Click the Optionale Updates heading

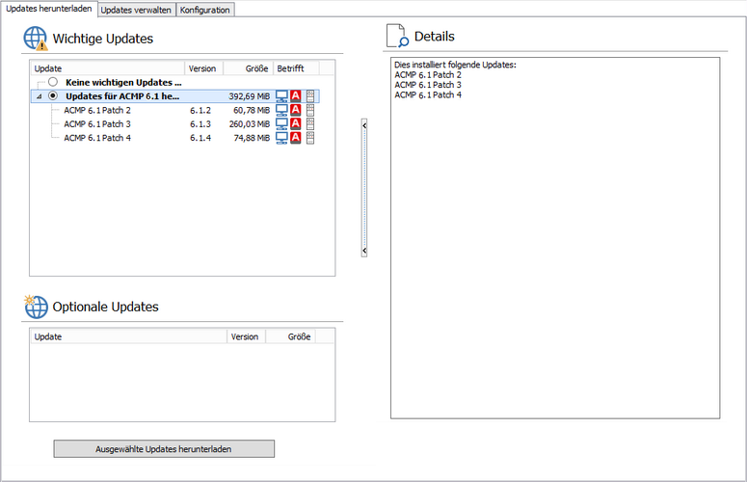(105, 307)
